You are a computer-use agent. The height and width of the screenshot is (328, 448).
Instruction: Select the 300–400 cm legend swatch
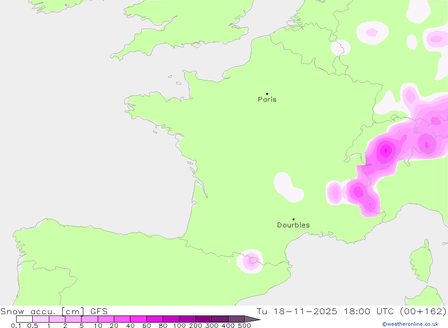(220, 319)
